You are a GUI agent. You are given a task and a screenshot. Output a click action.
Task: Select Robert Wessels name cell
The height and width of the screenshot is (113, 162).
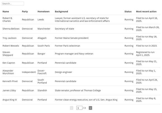(x=11, y=46)
